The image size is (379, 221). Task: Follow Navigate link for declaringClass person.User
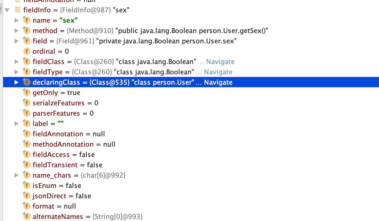coord(218,82)
